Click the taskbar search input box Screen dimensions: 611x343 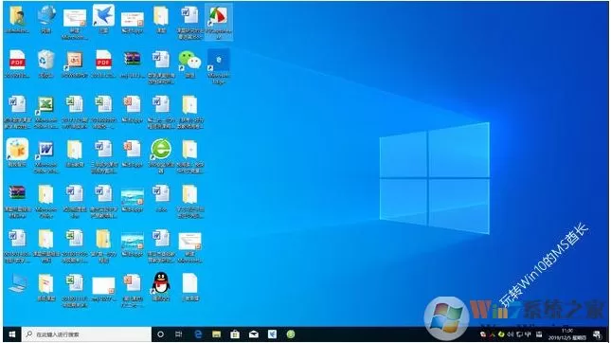[86, 334]
